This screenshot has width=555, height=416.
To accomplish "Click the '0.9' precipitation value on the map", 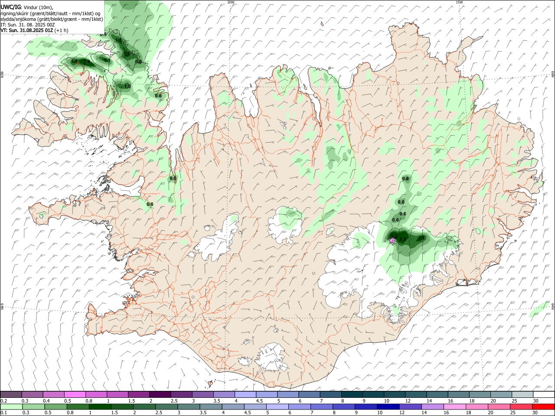I will (x=405, y=179).
